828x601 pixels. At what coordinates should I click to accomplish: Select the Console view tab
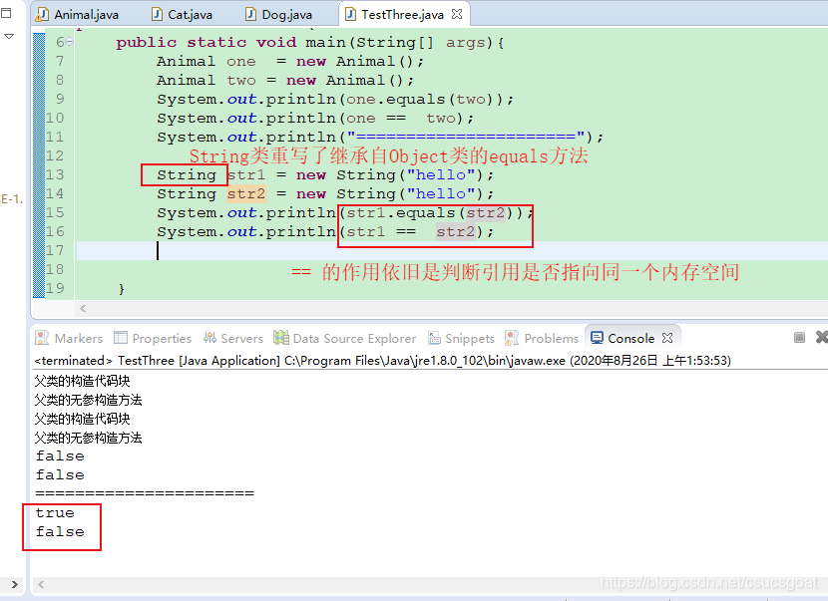tap(631, 338)
